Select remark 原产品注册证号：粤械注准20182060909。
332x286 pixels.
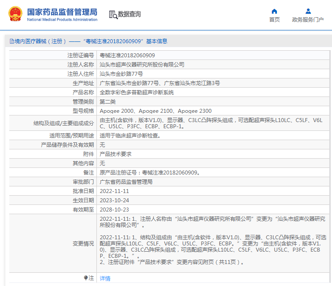pyautogui.click(x=150, y=173)
